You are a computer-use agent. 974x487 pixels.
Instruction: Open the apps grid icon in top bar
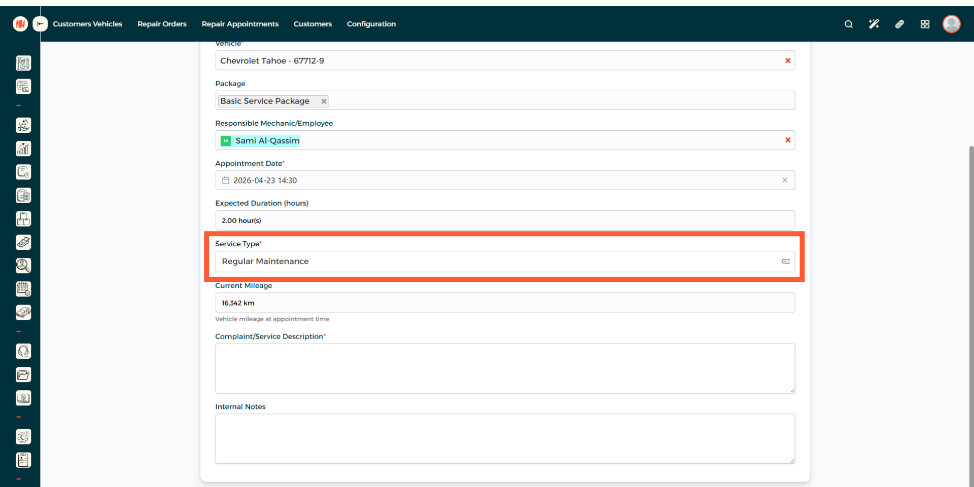925,24
